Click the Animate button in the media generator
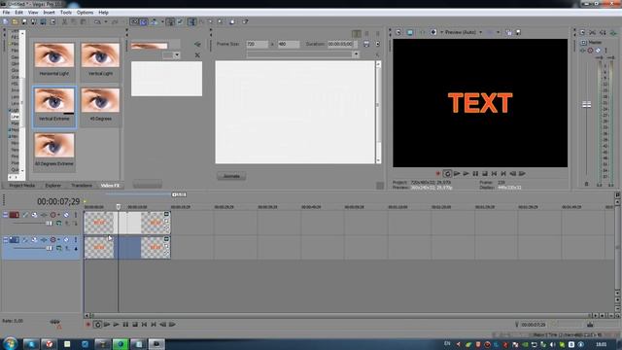The image size is (622, 350). (x=231, y=176)
